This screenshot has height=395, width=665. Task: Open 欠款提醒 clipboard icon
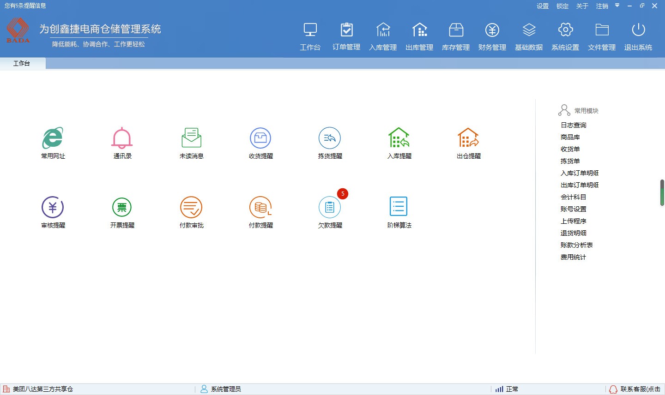tap(330, 207)
